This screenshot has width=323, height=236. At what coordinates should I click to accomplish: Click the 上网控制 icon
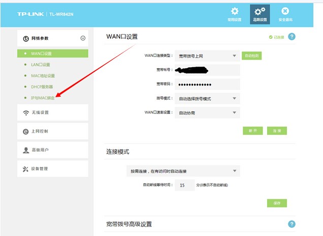point(26,131)
